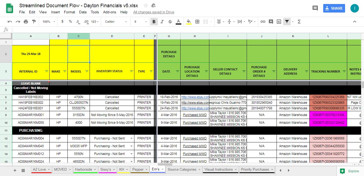Open the fill color picker
364x176 pixels.
coord(189,22)
